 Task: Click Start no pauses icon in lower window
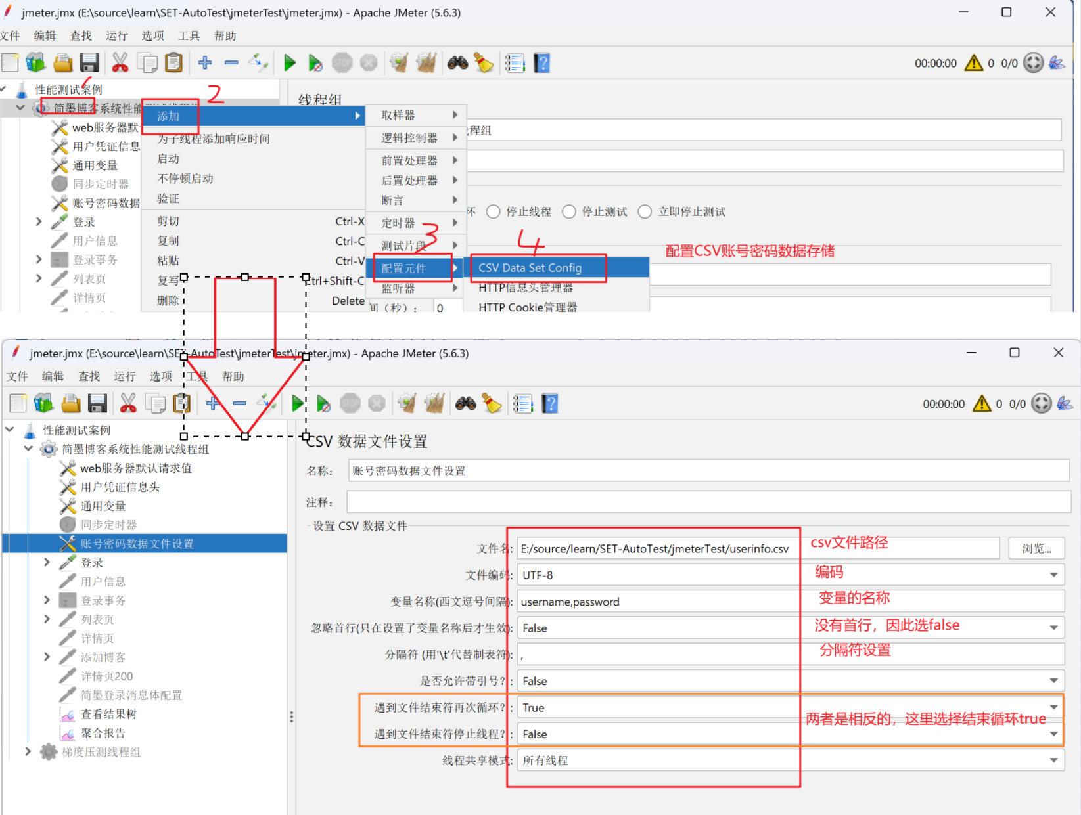(323, 403)
